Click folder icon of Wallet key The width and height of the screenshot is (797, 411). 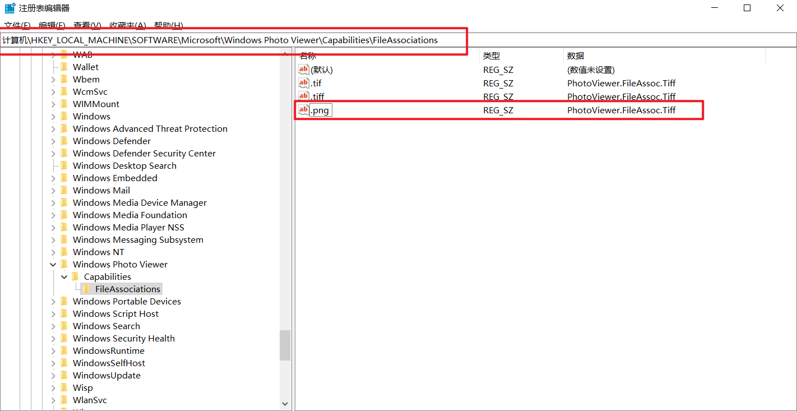point(64,67)
